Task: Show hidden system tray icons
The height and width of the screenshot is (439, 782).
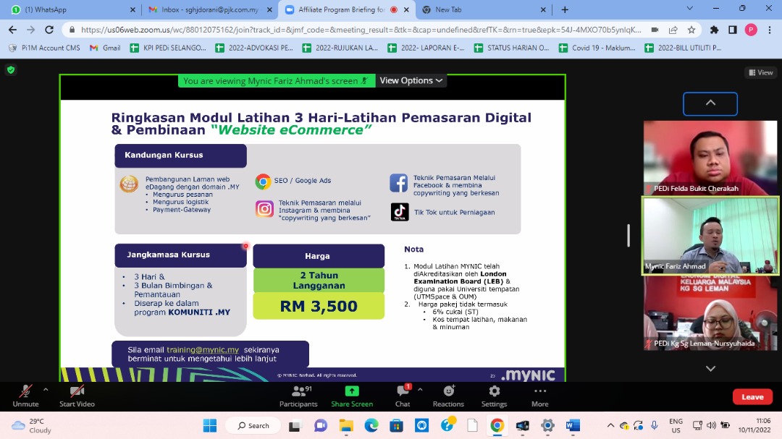Action: tap(610, 425)
